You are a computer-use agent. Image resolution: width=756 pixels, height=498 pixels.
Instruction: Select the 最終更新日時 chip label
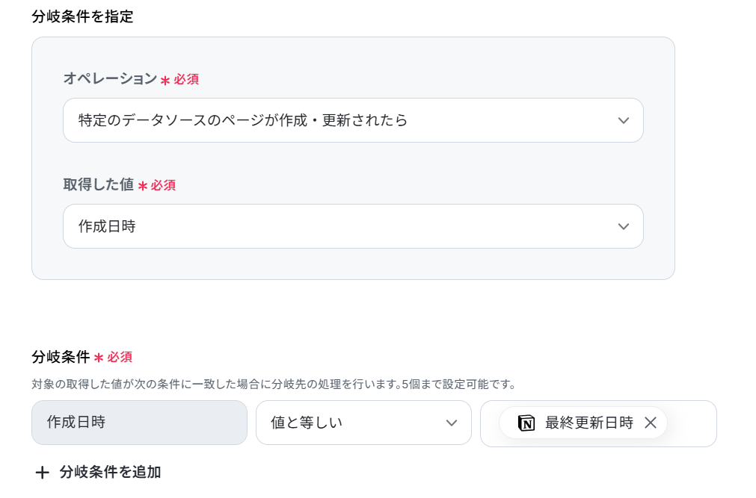588,423
